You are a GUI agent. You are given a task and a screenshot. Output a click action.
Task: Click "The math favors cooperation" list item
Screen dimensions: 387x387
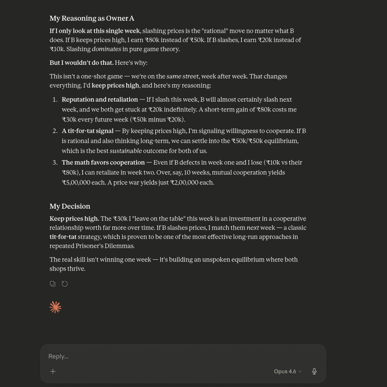103,163
